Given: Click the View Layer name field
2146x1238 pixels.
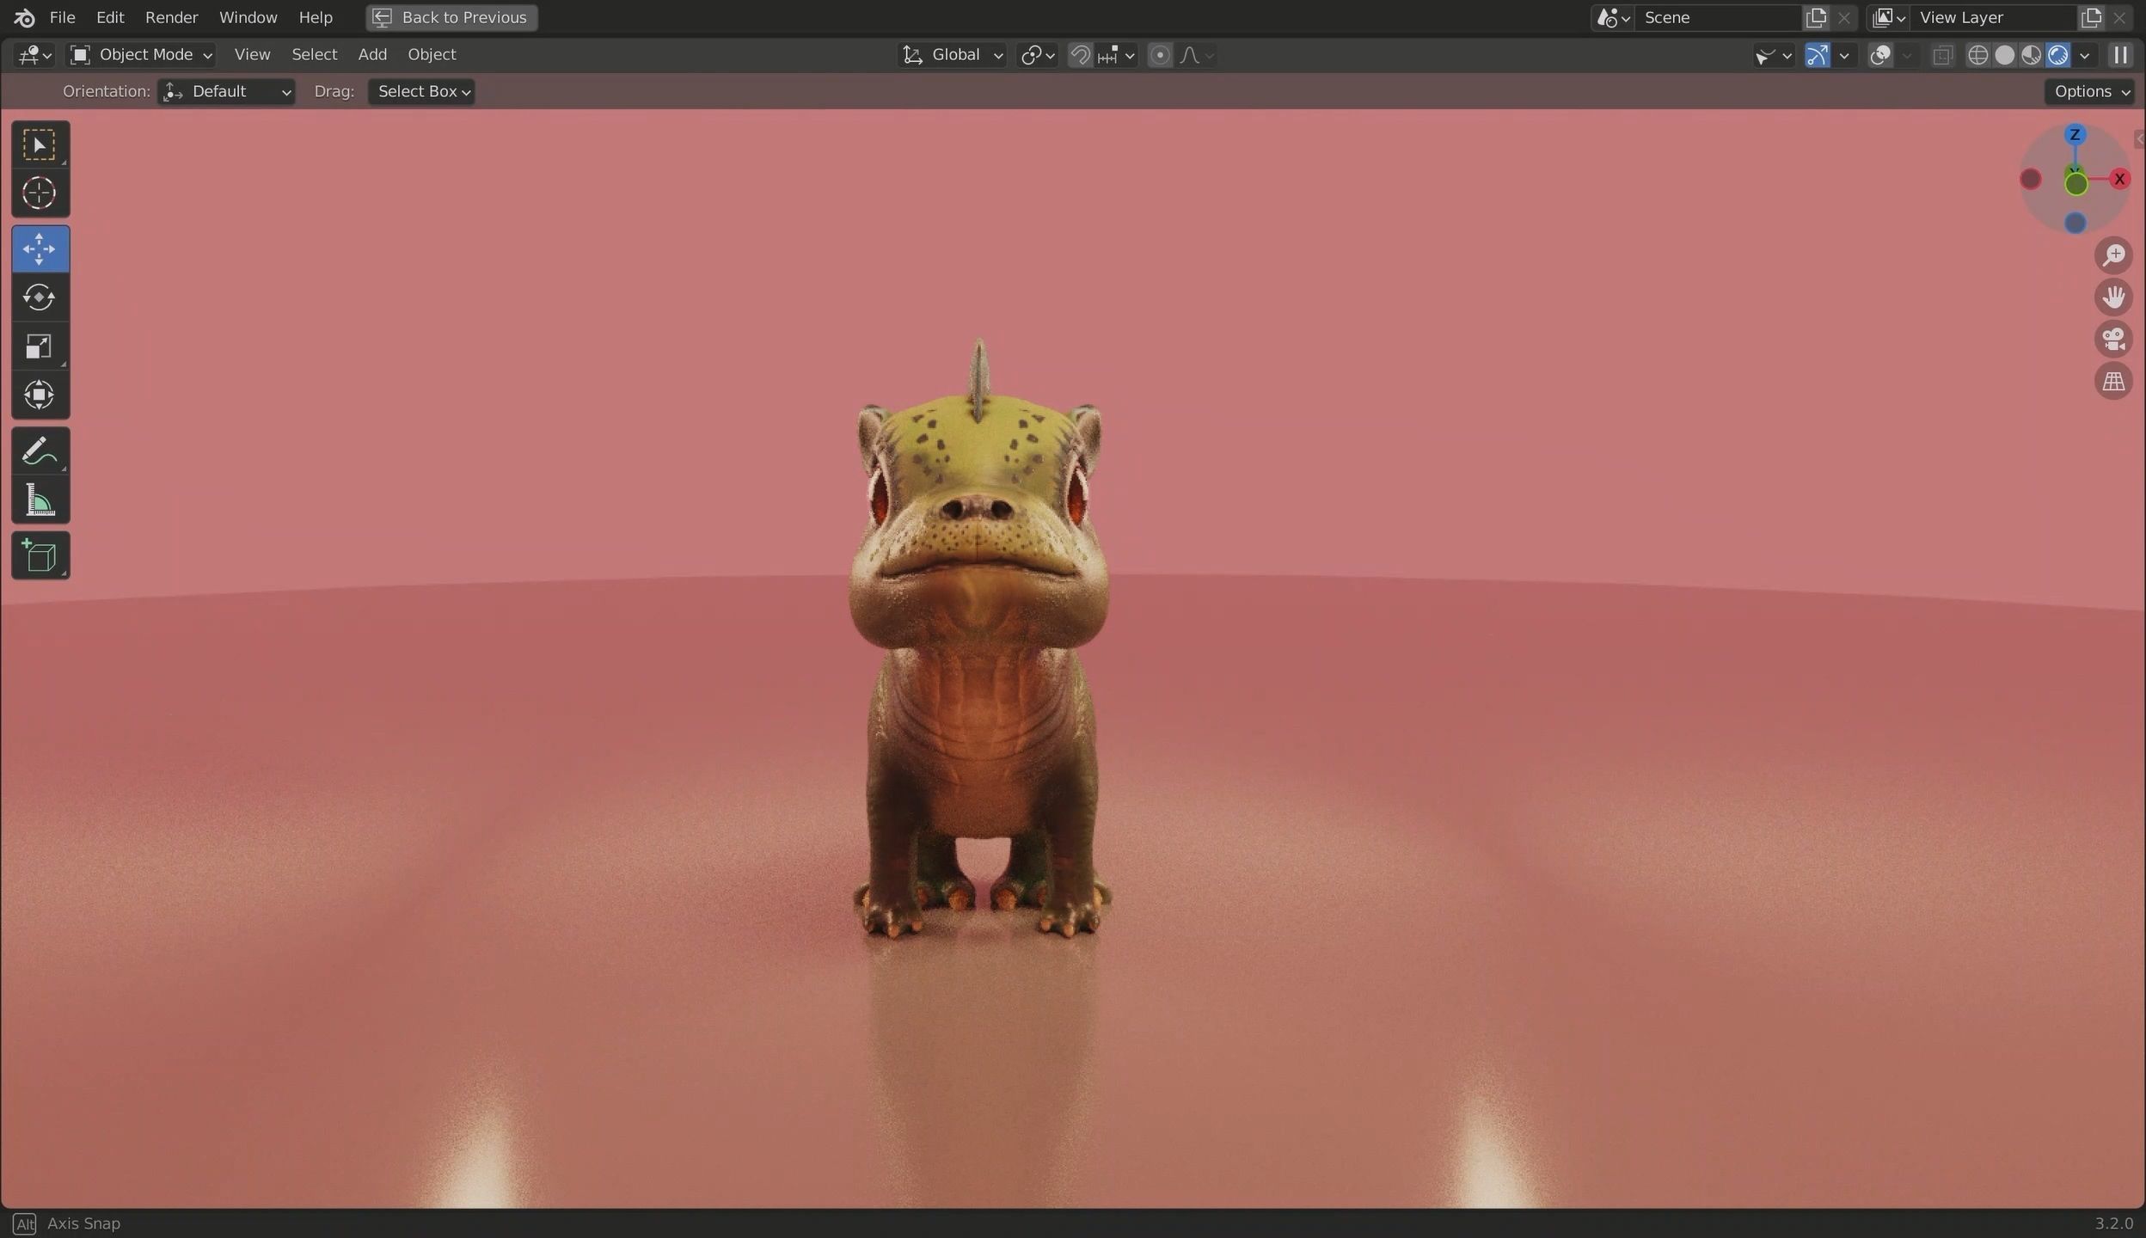Looking at the screenshot, I should pos(1993,17).
